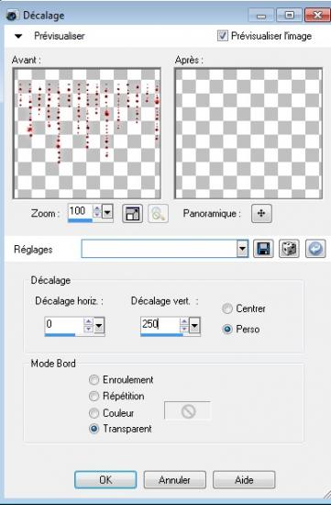Click the dimmed preview lock icon beside Zoom
The width and height of the screenshot is (331, 505).
coord(158,213)
